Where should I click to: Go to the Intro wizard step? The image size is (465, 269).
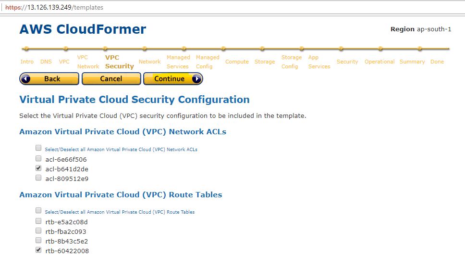[27, 62]
